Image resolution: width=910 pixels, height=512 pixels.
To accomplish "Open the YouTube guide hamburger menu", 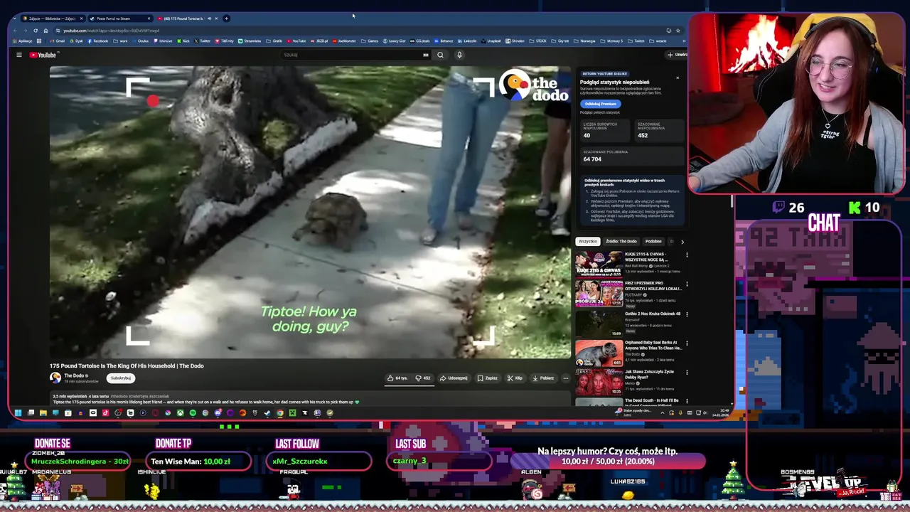I will click(19, 55).
